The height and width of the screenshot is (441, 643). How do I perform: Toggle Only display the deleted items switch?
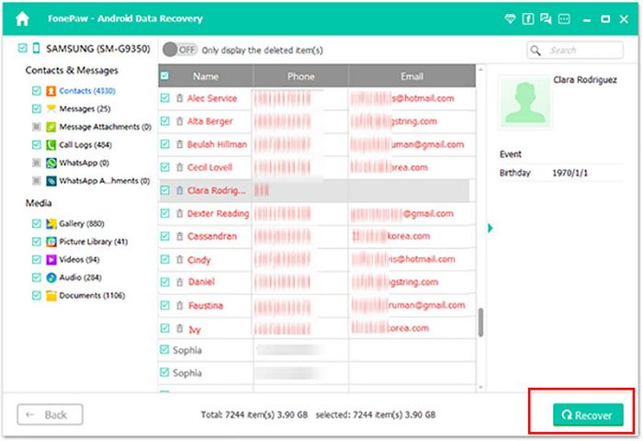(x=180, y=50)
